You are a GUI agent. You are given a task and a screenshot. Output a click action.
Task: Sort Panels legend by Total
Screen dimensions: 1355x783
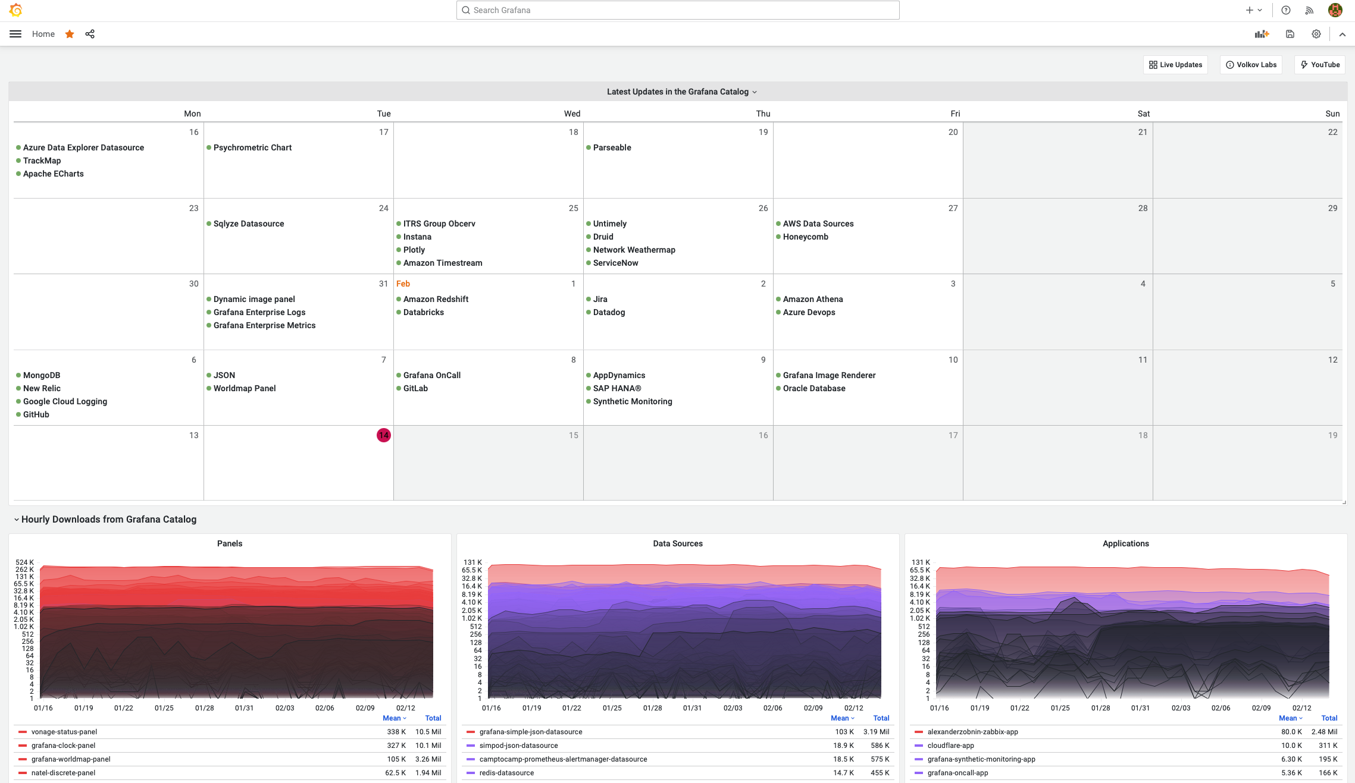click(x=433, y=718)
